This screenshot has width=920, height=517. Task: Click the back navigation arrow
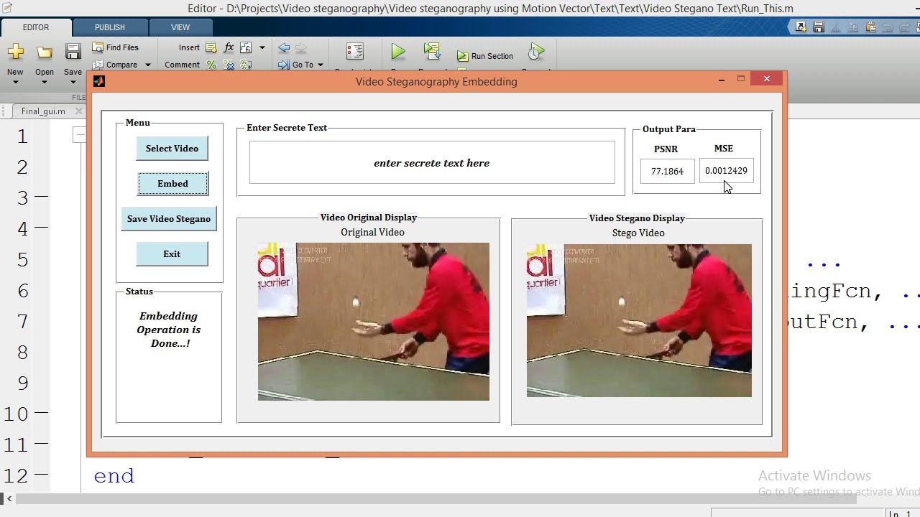(x=284, y=48)
